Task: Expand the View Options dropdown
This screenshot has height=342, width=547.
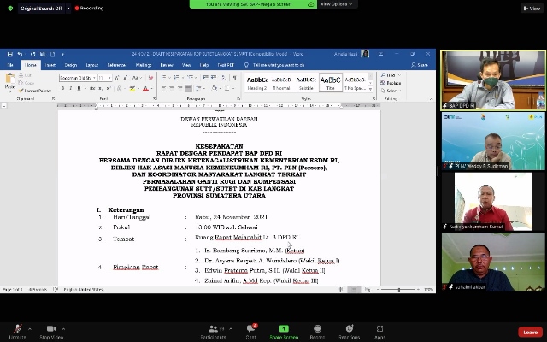Action: click(x=338, y=4)
